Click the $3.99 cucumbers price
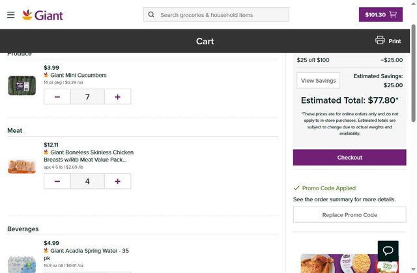Screen dimensions: 417x273 click(51, 68)
